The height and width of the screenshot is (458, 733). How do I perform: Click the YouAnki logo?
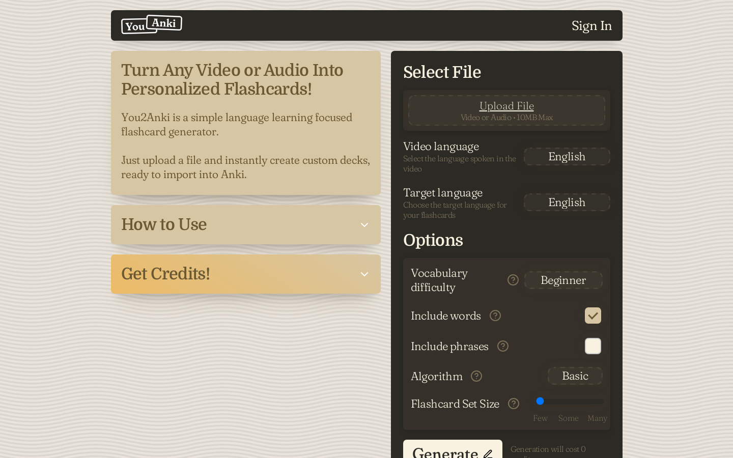[152, 24]
